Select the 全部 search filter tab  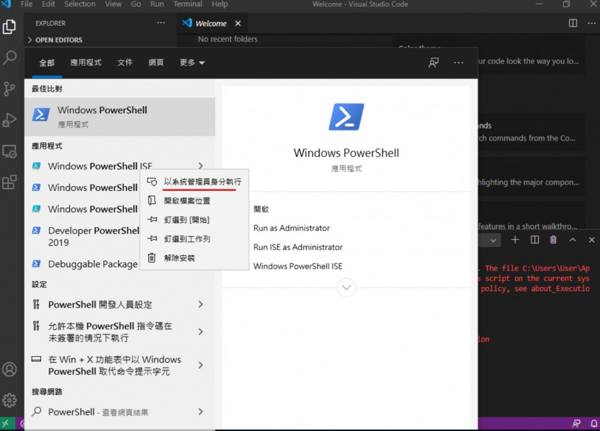tap(47, 63)
